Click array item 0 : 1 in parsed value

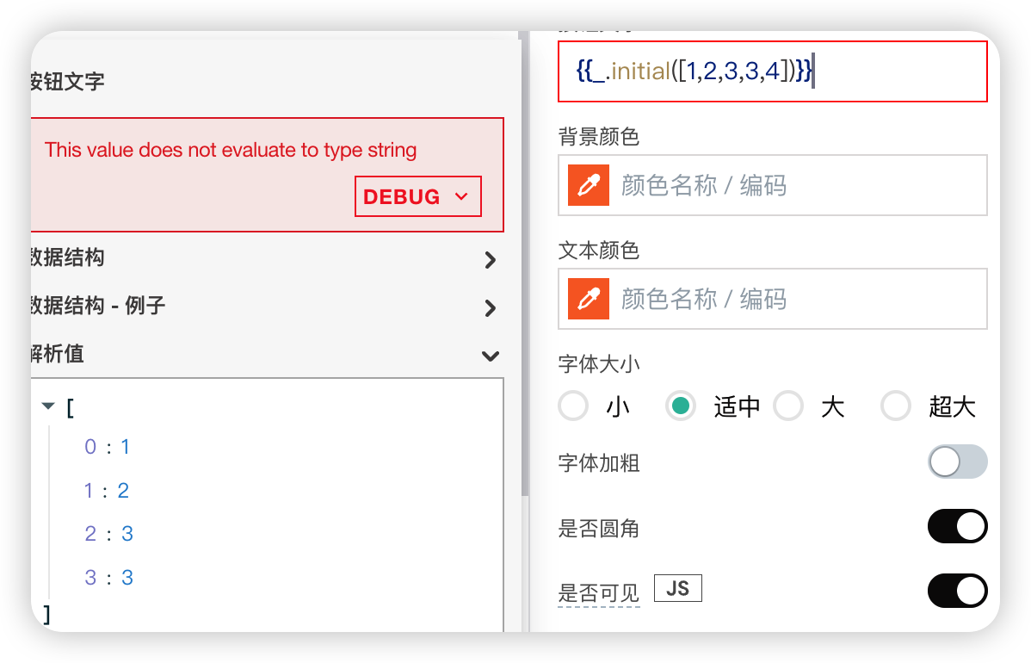108,447
